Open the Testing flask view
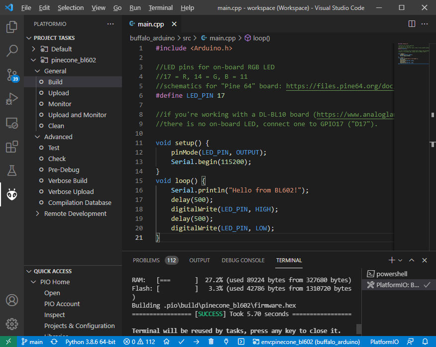 tap(11, 171)
